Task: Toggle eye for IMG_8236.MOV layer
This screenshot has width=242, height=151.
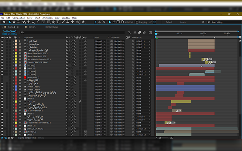Action: (2, 129)
